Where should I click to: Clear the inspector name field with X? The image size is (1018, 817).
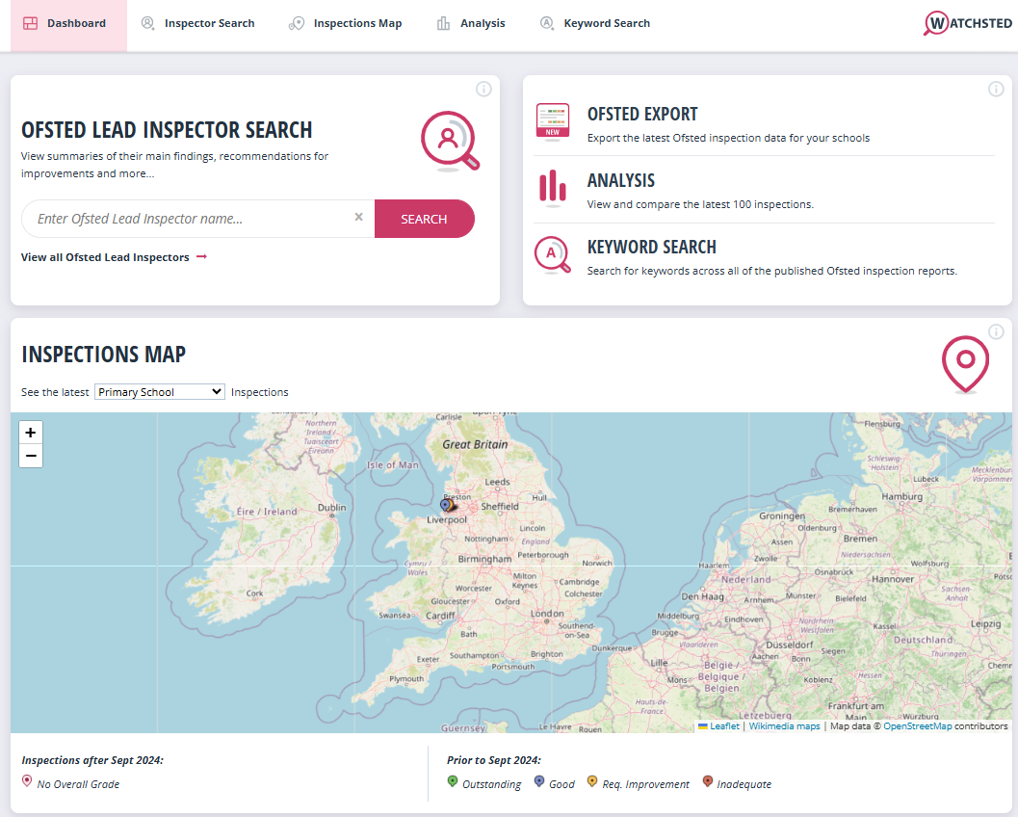[x=358, y=217]
